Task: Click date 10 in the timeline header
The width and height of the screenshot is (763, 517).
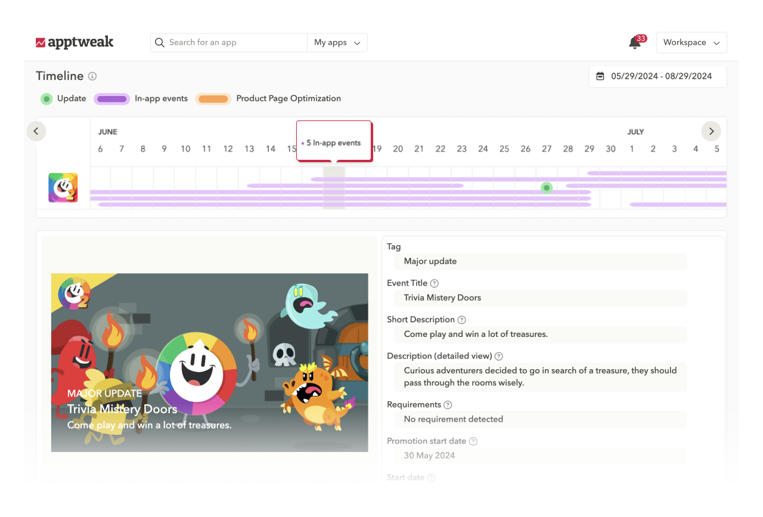Action: [185, 149]
